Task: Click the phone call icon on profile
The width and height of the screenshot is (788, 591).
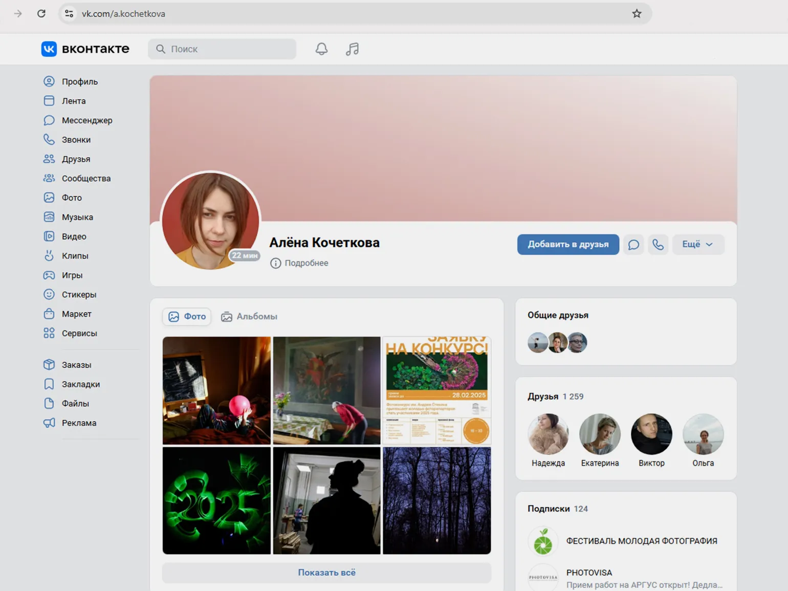Action: coord(658,245)
